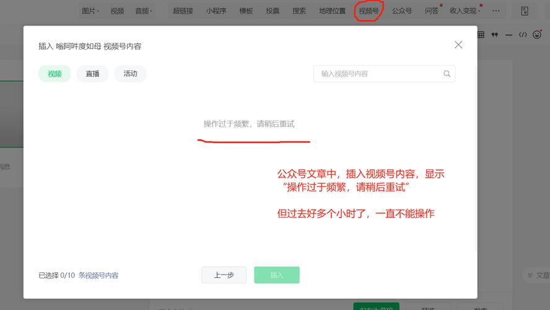The height and width of the screenshot is (310, 550).
Task: Click the 已选择 0/10 counter text
Action: pyautogui.click(x=57, y=275)
